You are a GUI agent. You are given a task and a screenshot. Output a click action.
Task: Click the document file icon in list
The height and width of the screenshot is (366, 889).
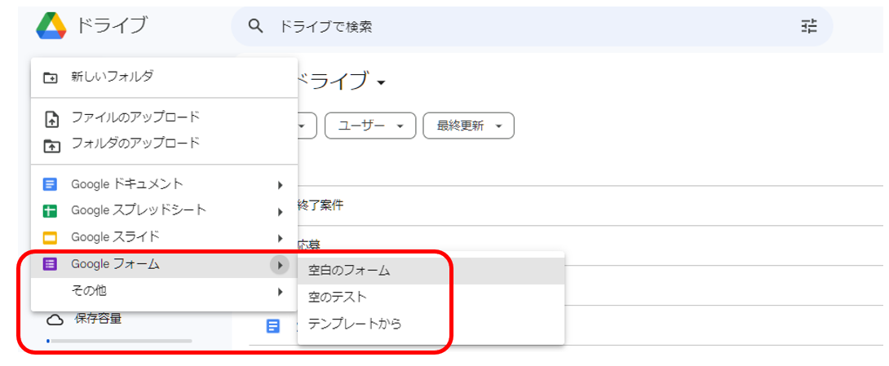273,326
